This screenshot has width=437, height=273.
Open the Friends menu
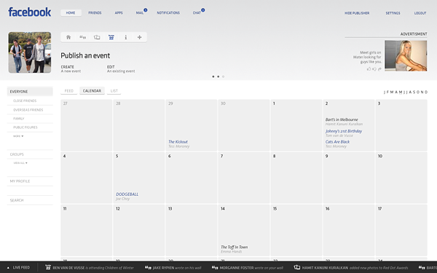point(95,13)
